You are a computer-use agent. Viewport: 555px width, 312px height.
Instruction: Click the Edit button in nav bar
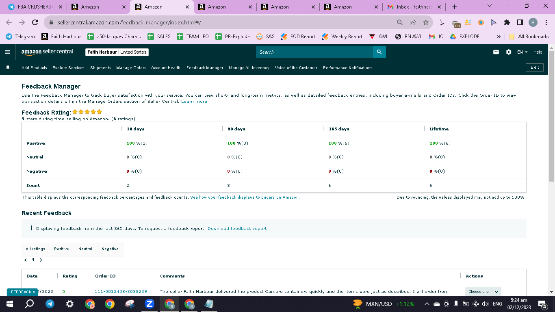[535, 67]
